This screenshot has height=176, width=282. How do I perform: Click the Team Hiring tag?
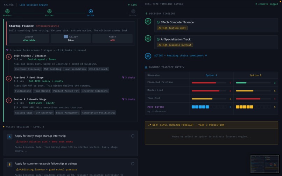(42, 91)
